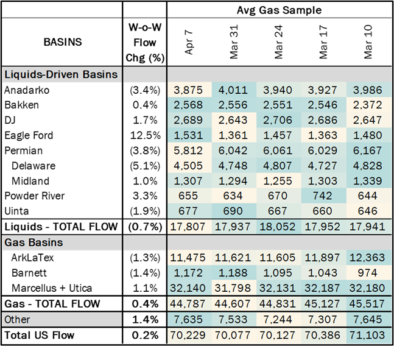The image size is (394, 346).
Task: Select Liquids total Mar 24 value '18,052'
Action: pyautogui.click(x=278, y=227)
